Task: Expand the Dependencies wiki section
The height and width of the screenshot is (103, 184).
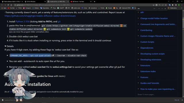Action: coord(138,48)
